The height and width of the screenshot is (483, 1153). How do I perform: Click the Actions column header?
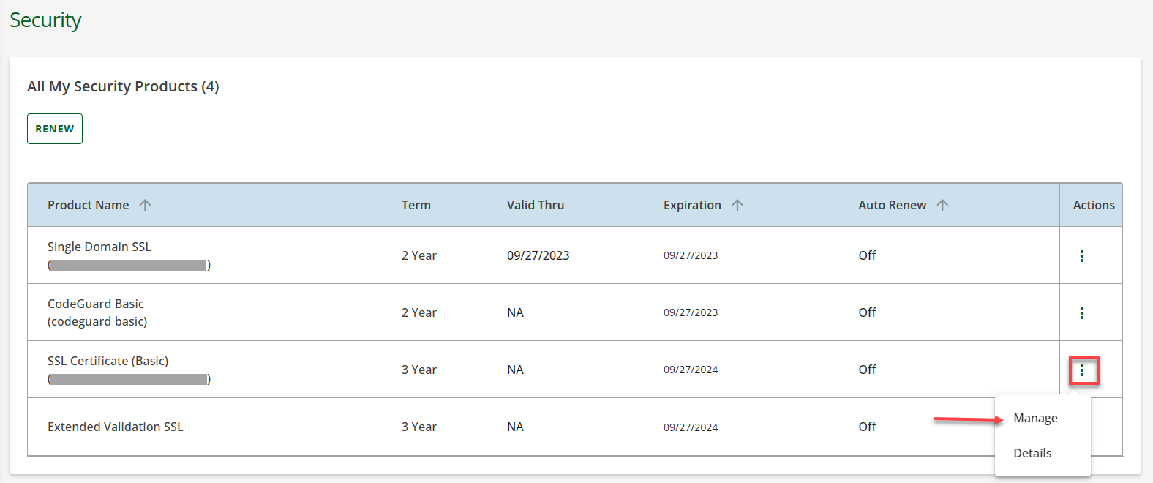[x=1094, y=205]
